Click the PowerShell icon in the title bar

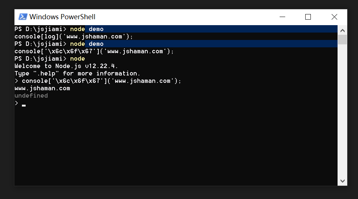point(23,17)
